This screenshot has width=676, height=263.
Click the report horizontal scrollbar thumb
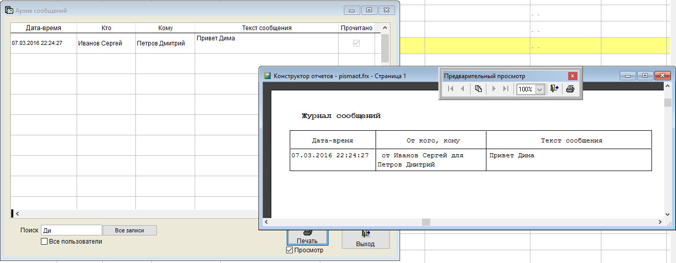click(426, 222)
